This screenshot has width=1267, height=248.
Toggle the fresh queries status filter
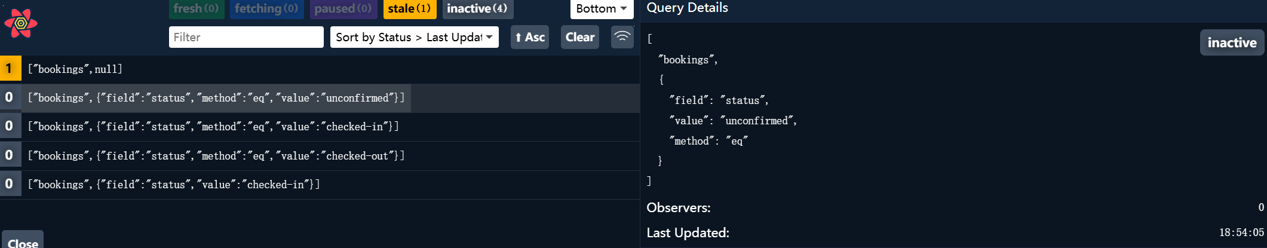coord(196,8)
